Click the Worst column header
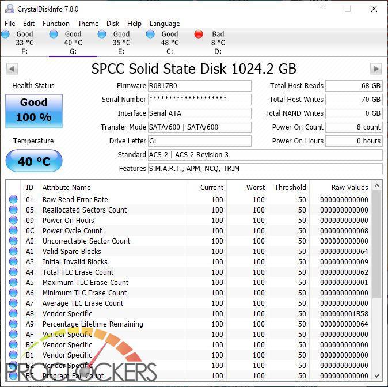 click(x=247, y=187)
